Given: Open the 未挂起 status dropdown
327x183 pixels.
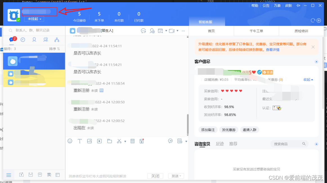Looking at the screenshot, I should click(34, 19).
